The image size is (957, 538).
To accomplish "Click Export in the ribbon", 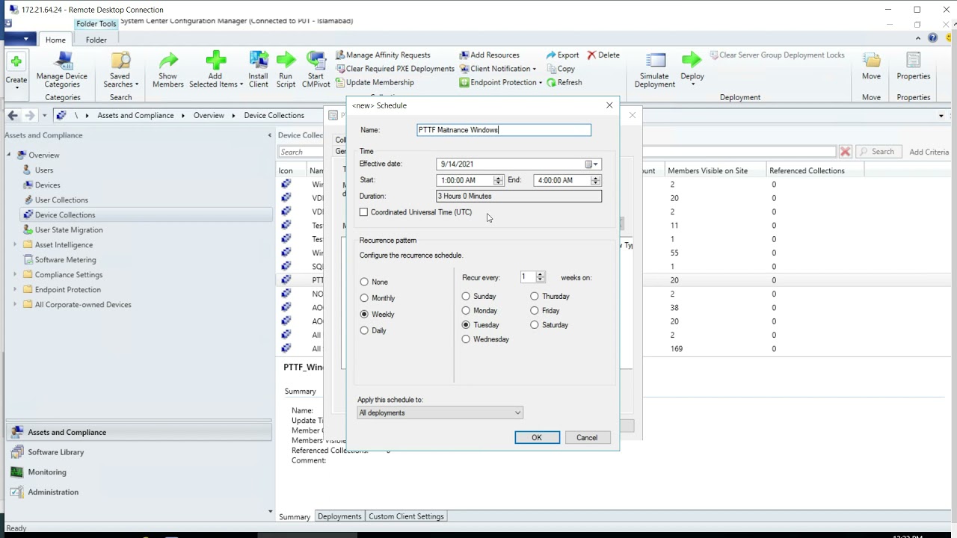I will [562, 55].
